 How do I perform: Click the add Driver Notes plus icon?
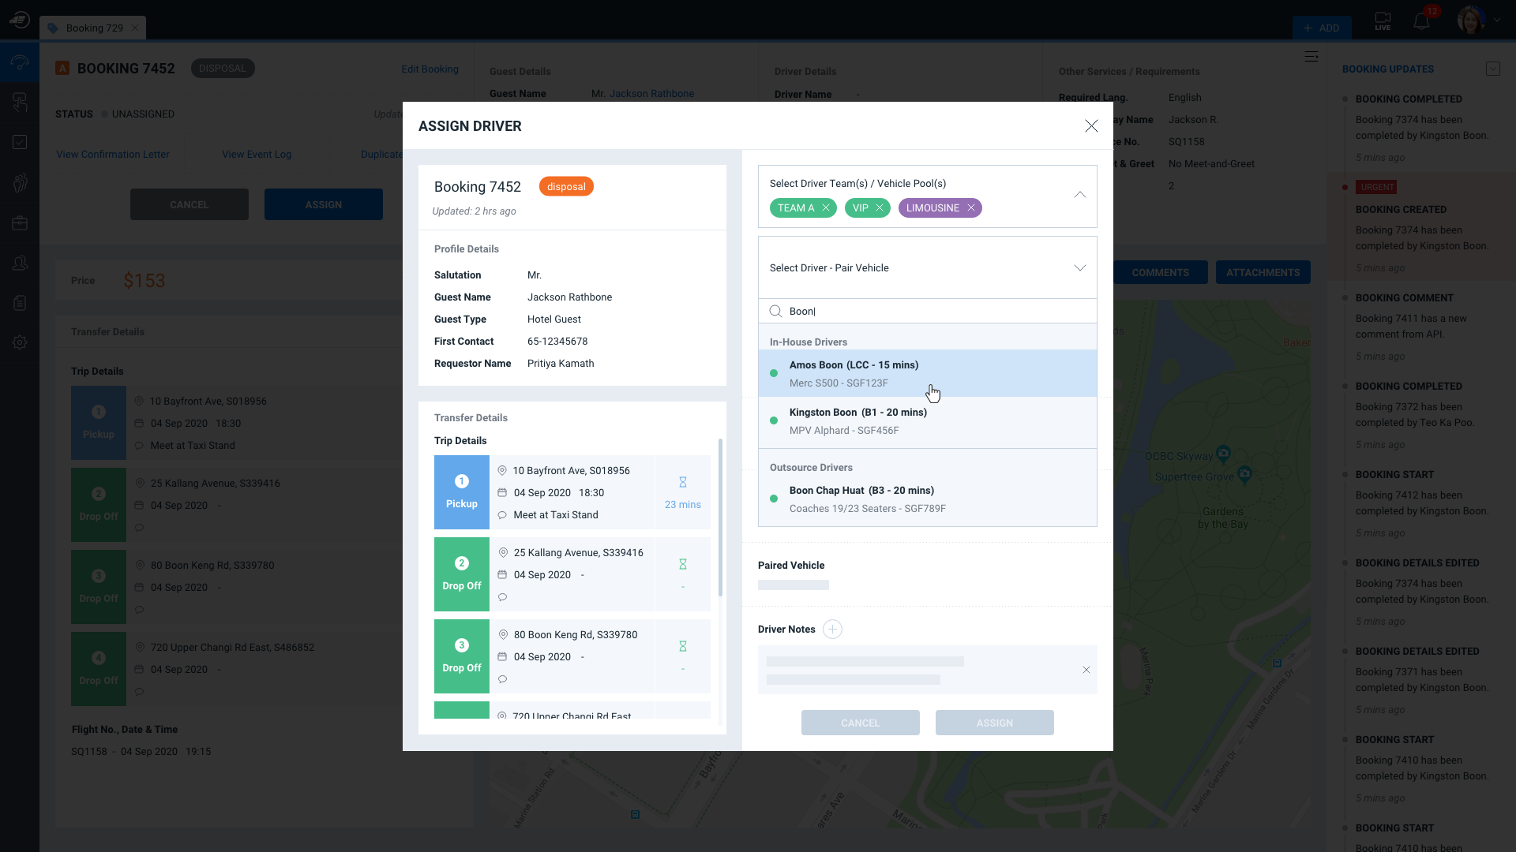point(832,629)
